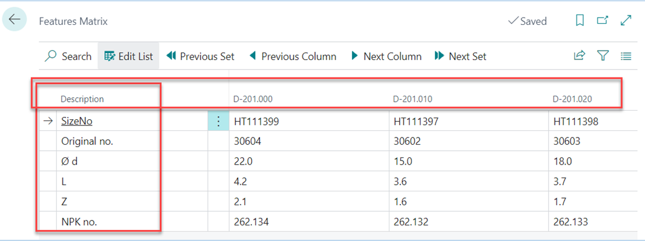645x241 pixels.
Task: Open the D-201.000 column header menu
Action: [x=253, y=99]
